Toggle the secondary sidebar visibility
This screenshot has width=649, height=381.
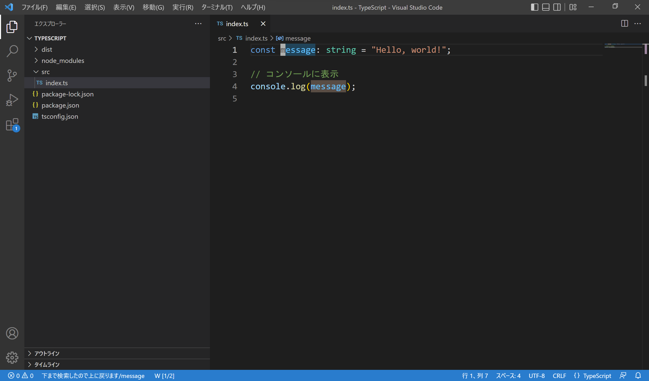click(556, 7)
